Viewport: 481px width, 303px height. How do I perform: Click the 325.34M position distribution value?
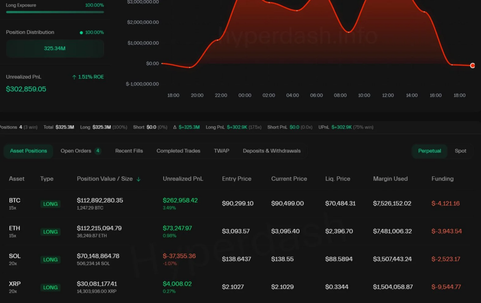tap(54, 48)
